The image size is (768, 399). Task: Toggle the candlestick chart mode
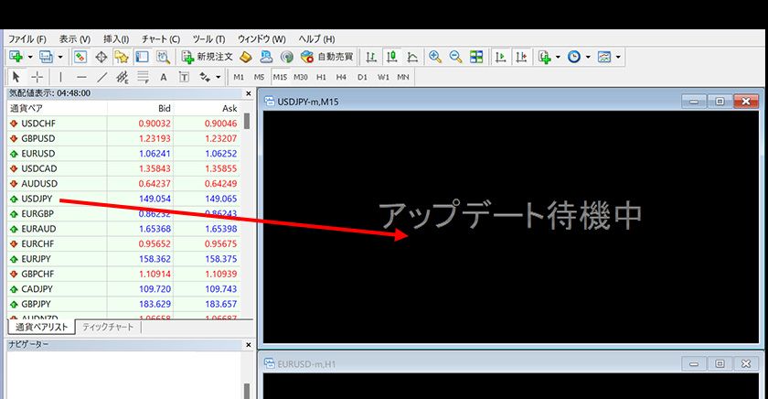pyautogui.click(x=391, y=57)
